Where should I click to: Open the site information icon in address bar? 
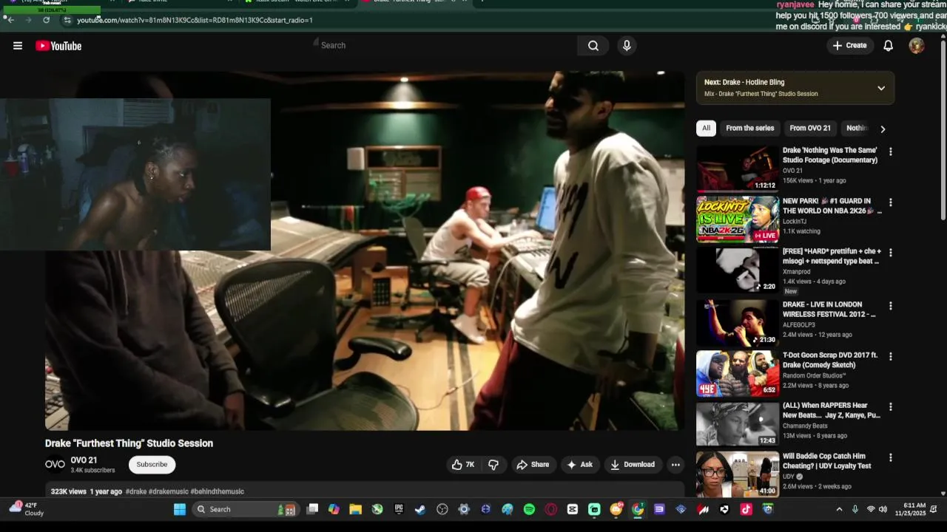tap(67, 20)
